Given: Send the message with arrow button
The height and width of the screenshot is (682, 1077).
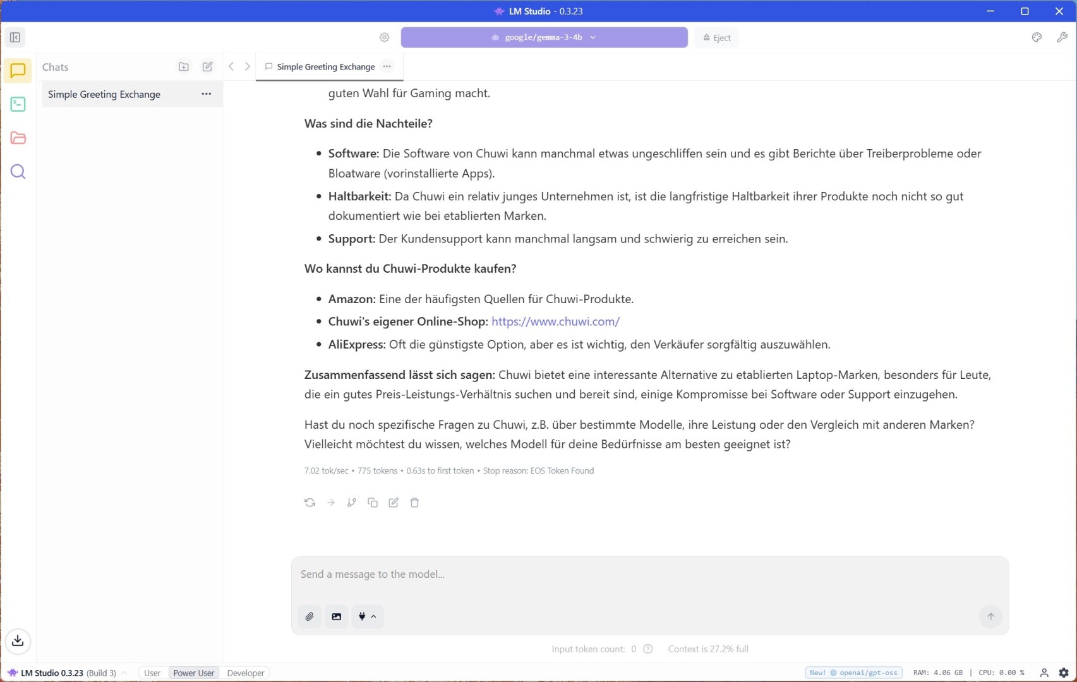Looking at the screenshot, I should coord(990,616).
